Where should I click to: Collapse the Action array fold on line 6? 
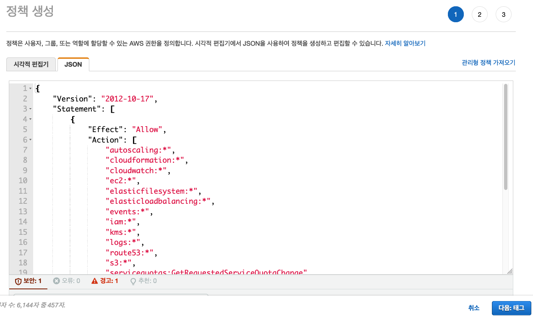(x=31, y=140)
